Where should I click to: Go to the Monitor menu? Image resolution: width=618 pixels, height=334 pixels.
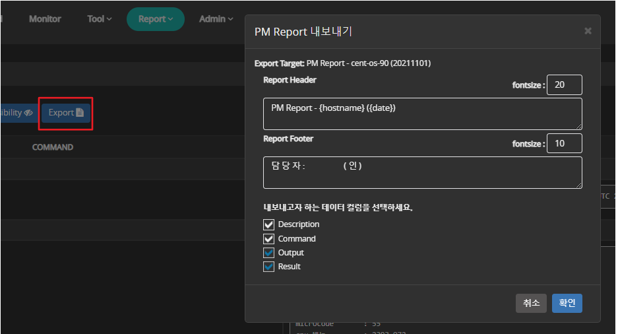pos(45,19)
